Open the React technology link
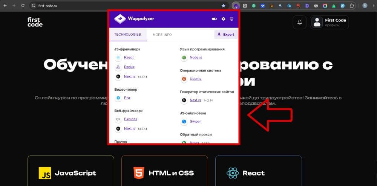The width and height of the screenshot is (377, 186). 129,58
